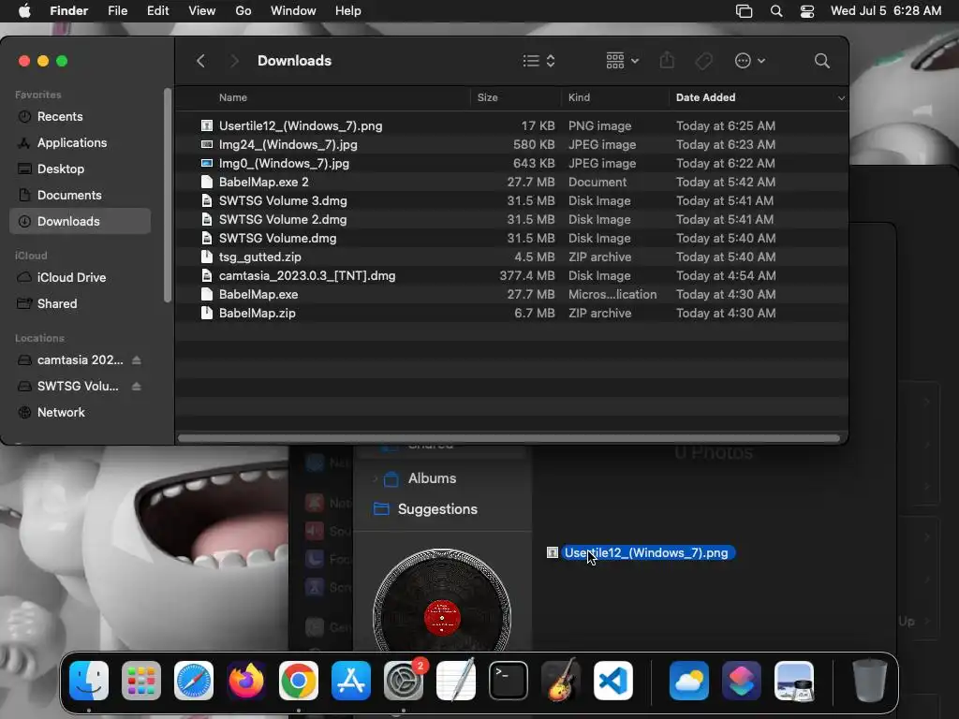Launch Safari from the Dock
The height and width of the screenshot is (719, 959).
[194, 681]
